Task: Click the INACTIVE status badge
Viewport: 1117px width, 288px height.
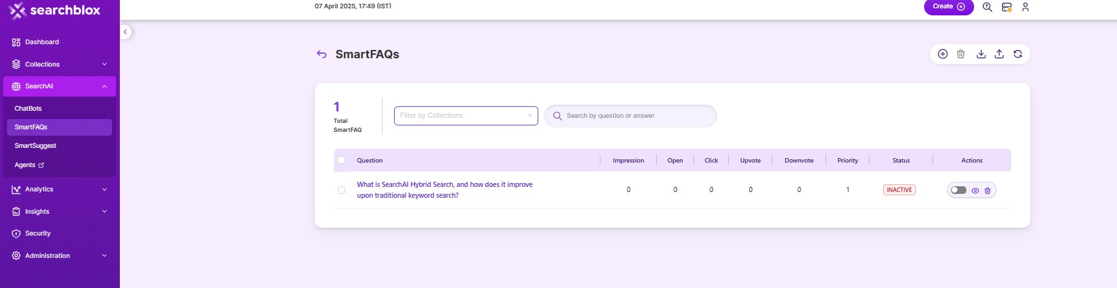Action: [899, 190]
